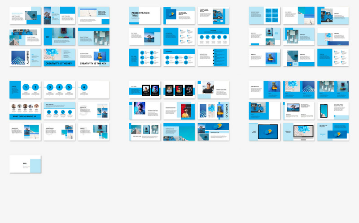Select pill photo slide right of Presentation Title
359x223 pixels.
[x=179, y=16]
